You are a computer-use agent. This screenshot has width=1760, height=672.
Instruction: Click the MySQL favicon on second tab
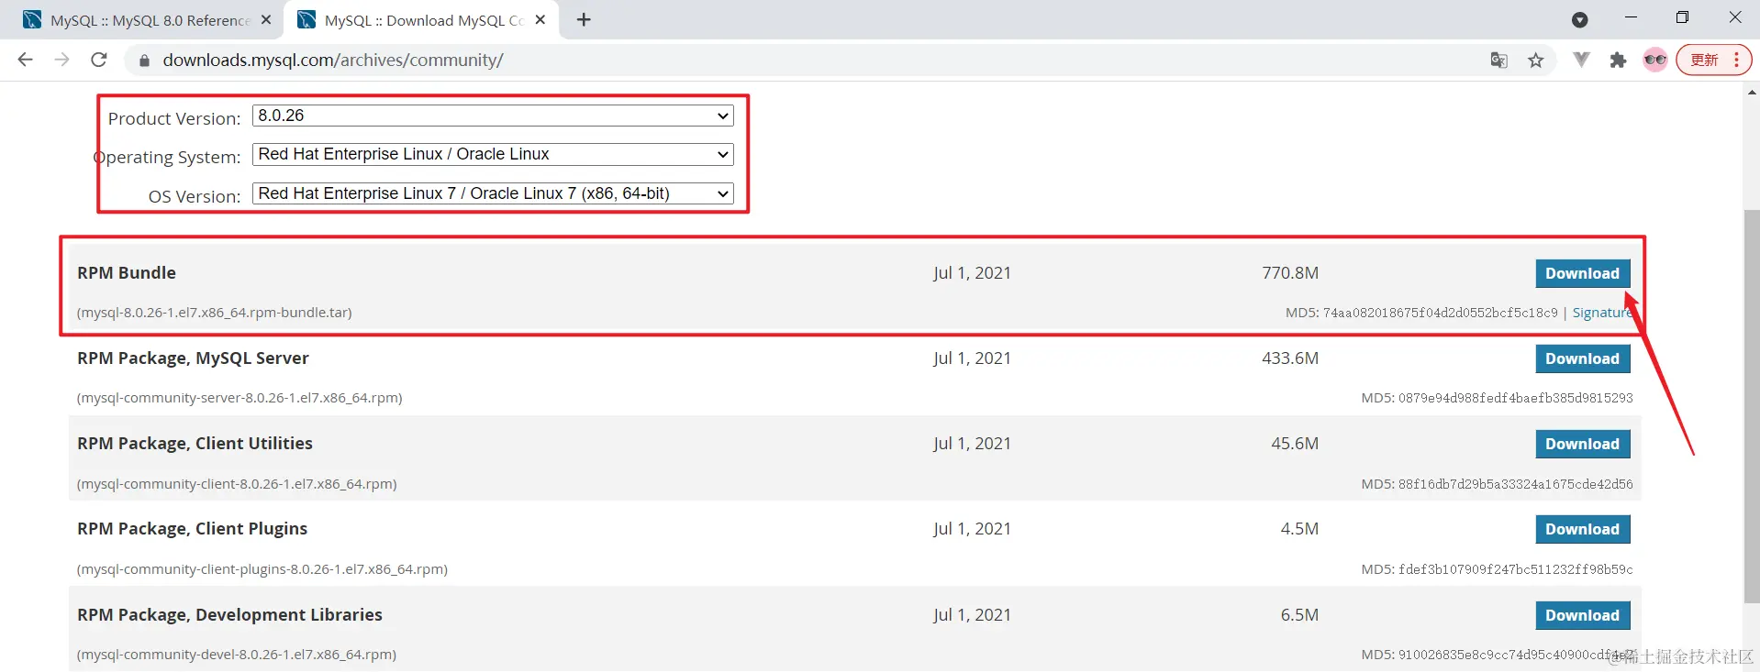(306, 19)
